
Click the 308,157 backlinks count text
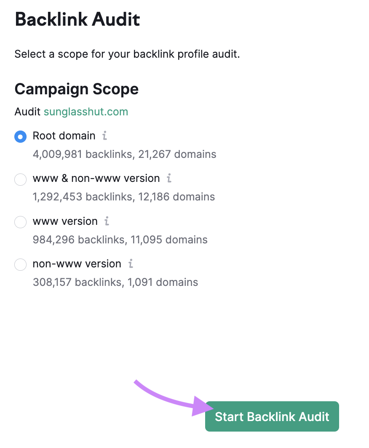click(x=77, y=282)
